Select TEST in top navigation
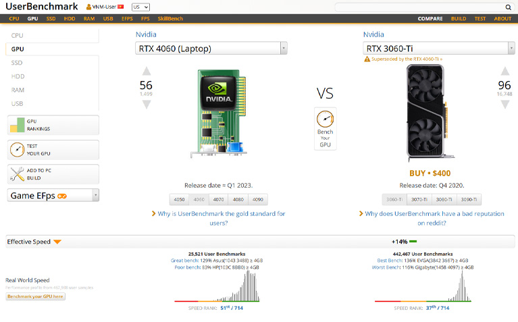This screenshot has width=518, height=322. [480, 19]
